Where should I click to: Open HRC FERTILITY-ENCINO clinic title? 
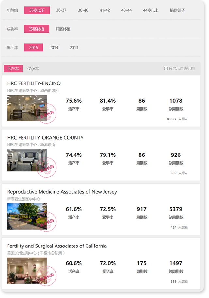(34, 83)
